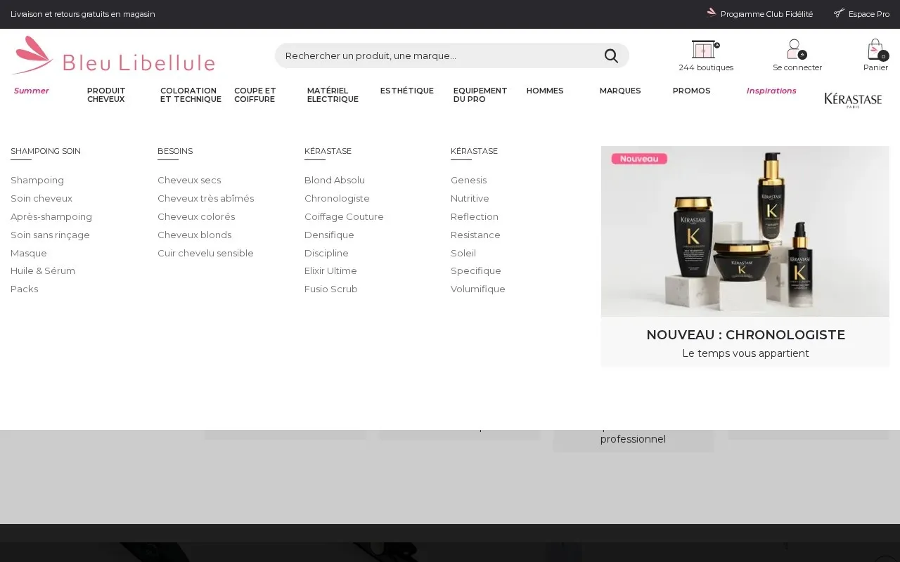
Task: Select the Masque link
Action: pos(29,254)
